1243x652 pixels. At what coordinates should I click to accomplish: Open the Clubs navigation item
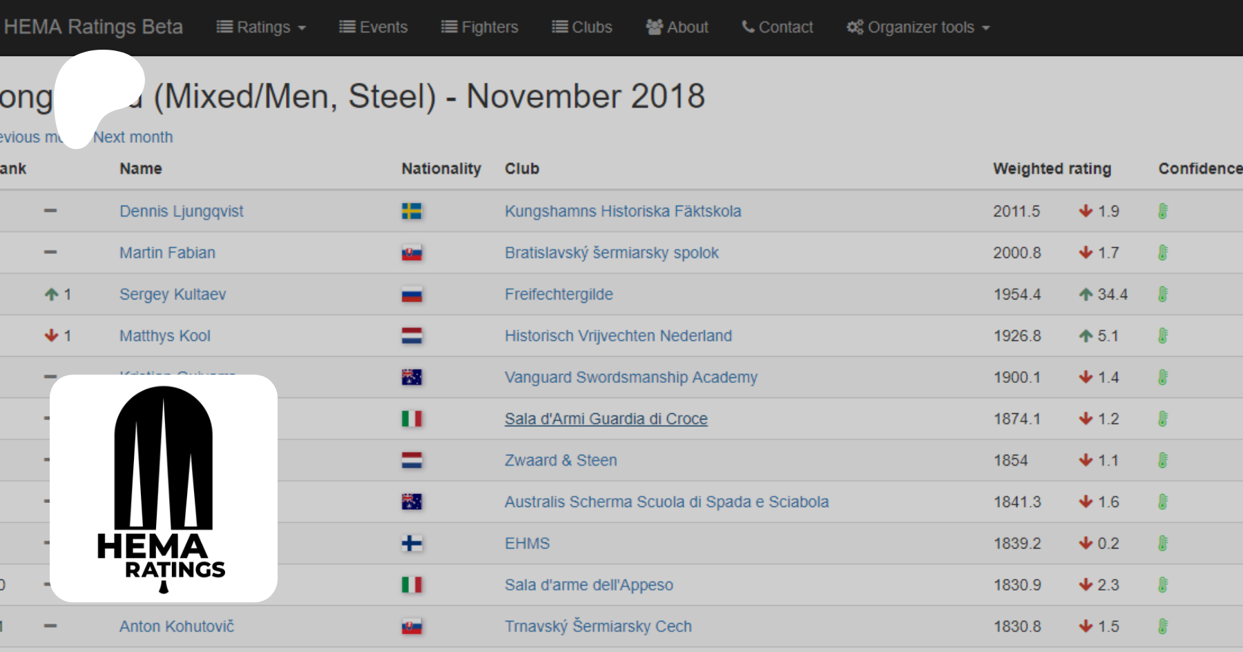[x=582, y=28]
